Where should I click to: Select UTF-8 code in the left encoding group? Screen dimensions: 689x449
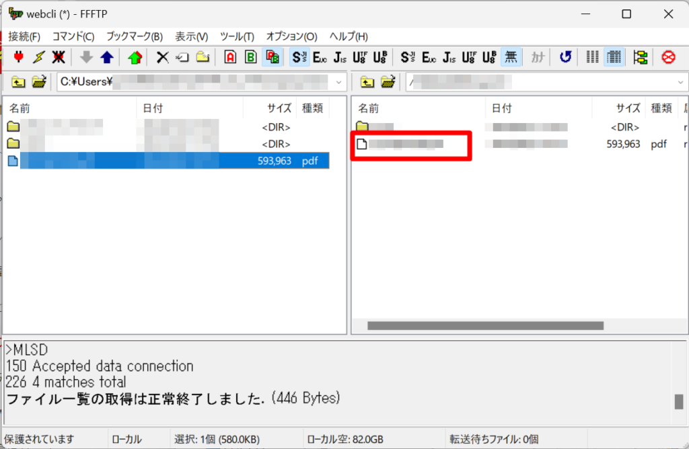pos(360,57)
